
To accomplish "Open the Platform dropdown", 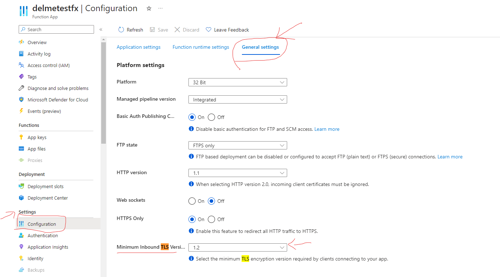I will [x=237, y=82].
